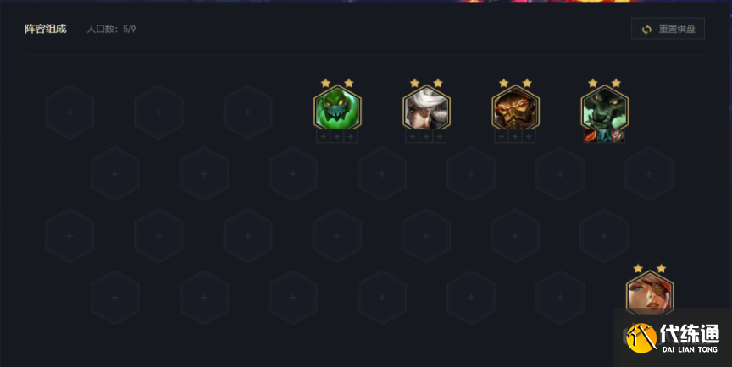Click the first empty hex in top row
Screen dimensions: 732x367
69,112
